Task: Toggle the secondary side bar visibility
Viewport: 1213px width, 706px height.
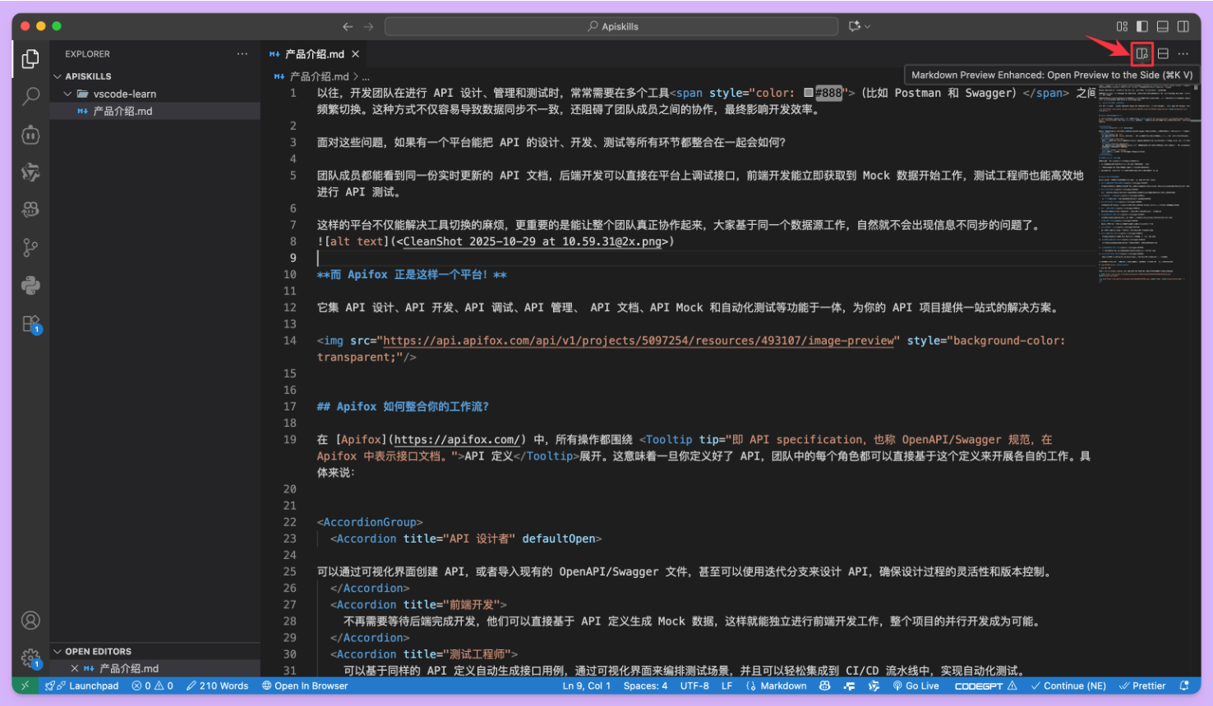Action: pos(1183,26)
